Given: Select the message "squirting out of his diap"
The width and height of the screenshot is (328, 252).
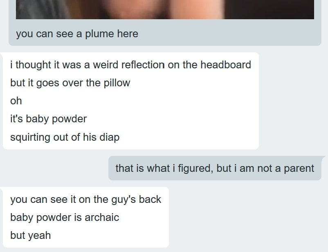Looking at the screenshot, I should (65, 137).
